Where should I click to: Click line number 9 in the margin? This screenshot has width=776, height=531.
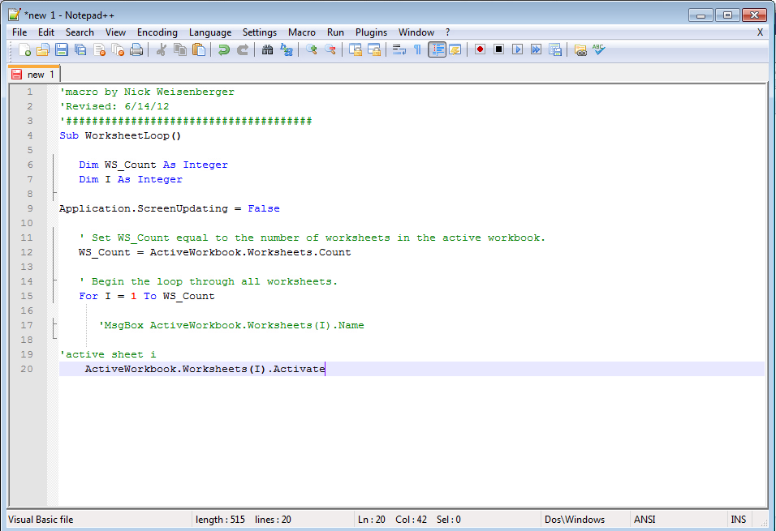pyautogui.click(x=30, y=208)
